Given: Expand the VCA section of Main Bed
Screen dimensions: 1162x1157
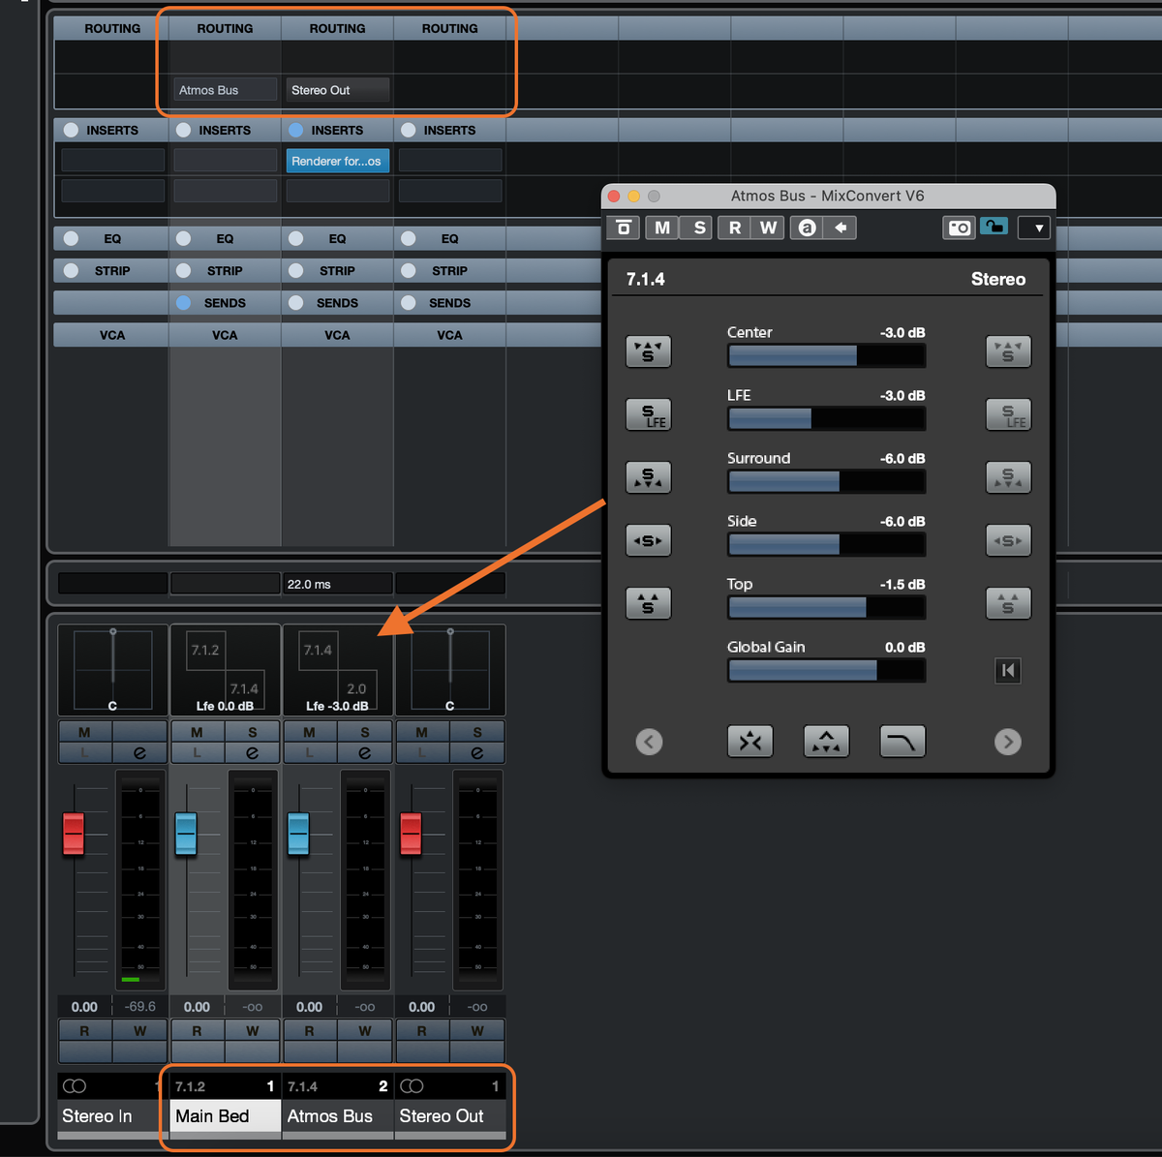Looking at the screenshot, I should point(225,335).
